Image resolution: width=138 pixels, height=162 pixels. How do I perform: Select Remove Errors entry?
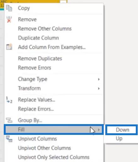(35, 68)
